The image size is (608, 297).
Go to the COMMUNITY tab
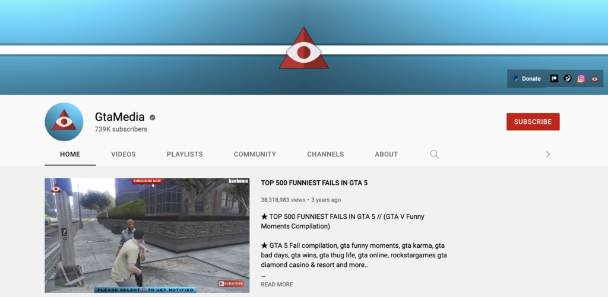pyautogui.click(x=255, y=154)
